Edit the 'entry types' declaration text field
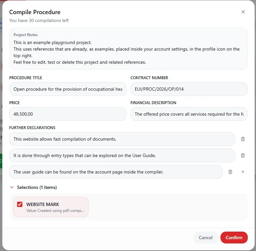The height and width of the screenshot is (251, 256). click(122, 155)
